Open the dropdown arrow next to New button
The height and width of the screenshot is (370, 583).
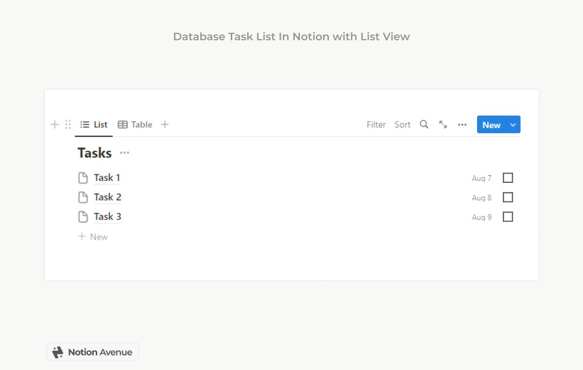[x=513, y=124]
